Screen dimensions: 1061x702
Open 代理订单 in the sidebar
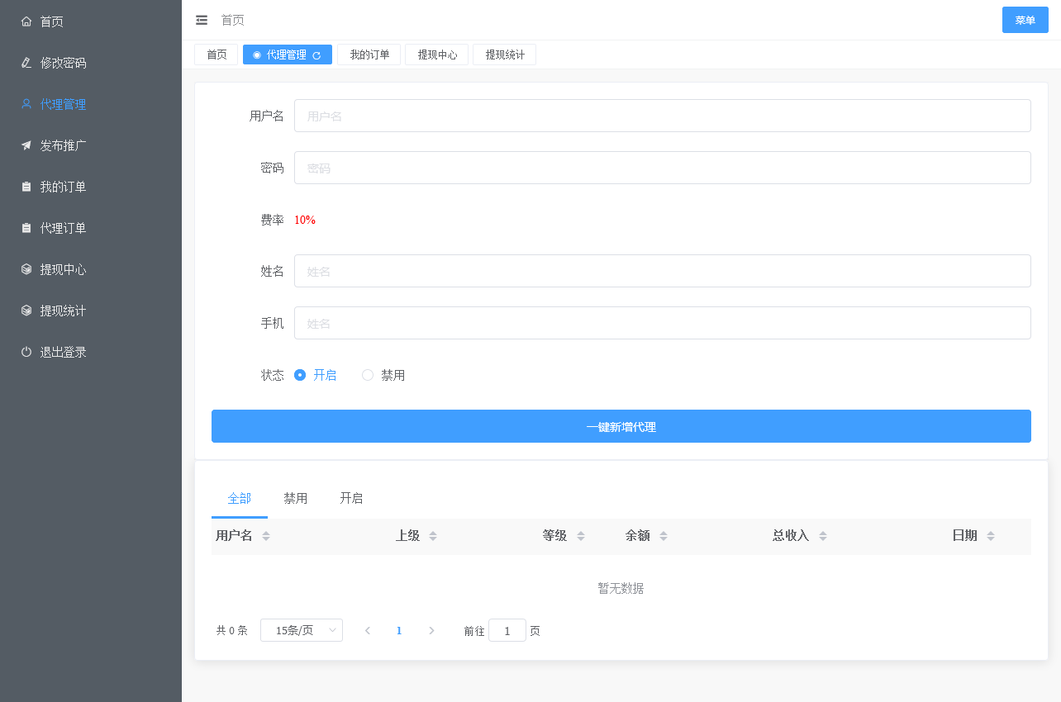tap(64, 228)
